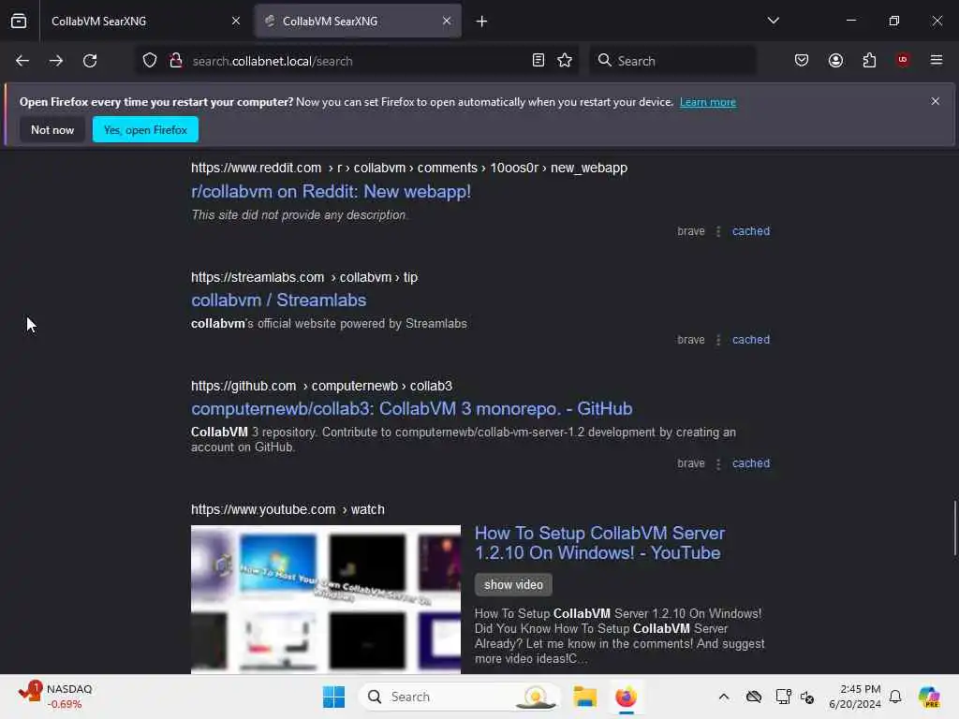This screenshot has height=719, width=959.
Task: Go forward to next page
Action: (56, 61)
